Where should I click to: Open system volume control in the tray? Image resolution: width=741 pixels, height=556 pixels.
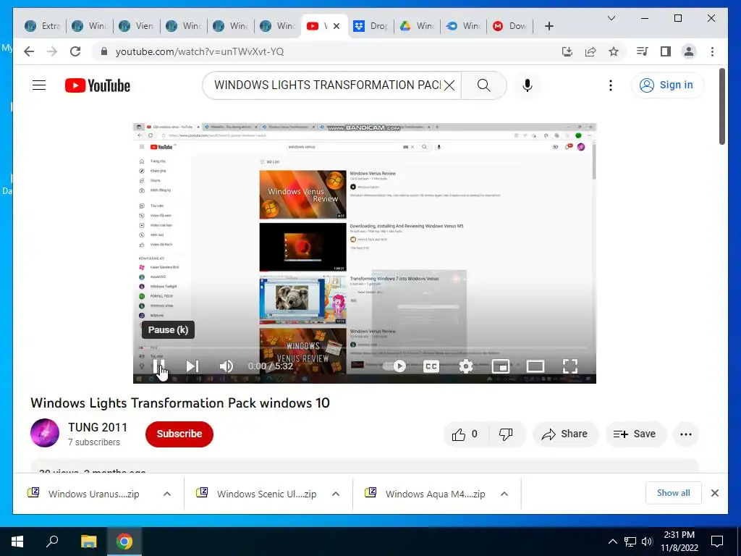pyautogui.click(x=647, y=542)
